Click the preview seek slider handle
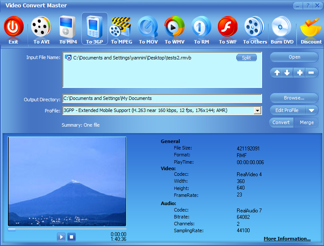 12,230
